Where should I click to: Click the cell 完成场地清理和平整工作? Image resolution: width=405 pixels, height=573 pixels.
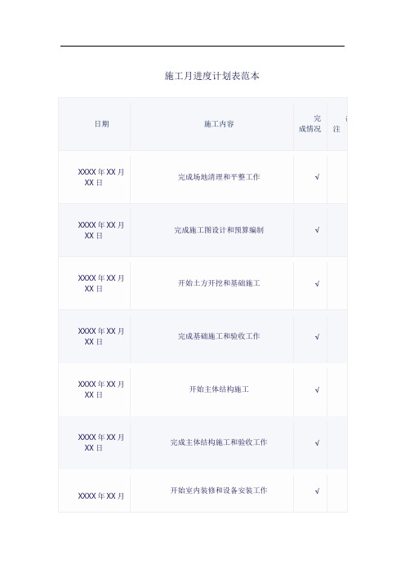(219, 177)
